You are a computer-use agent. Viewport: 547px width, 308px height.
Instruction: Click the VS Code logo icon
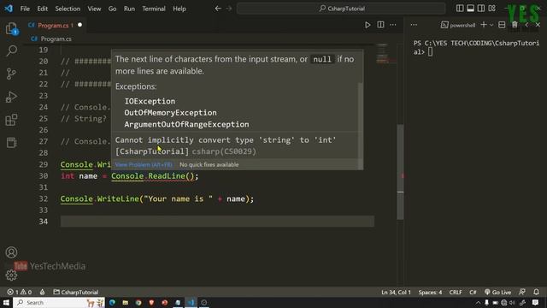(x=9, y=9)
